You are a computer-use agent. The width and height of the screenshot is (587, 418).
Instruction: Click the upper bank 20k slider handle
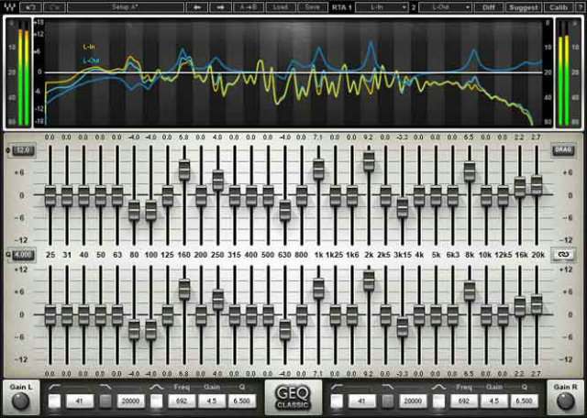tap(537, 185)
